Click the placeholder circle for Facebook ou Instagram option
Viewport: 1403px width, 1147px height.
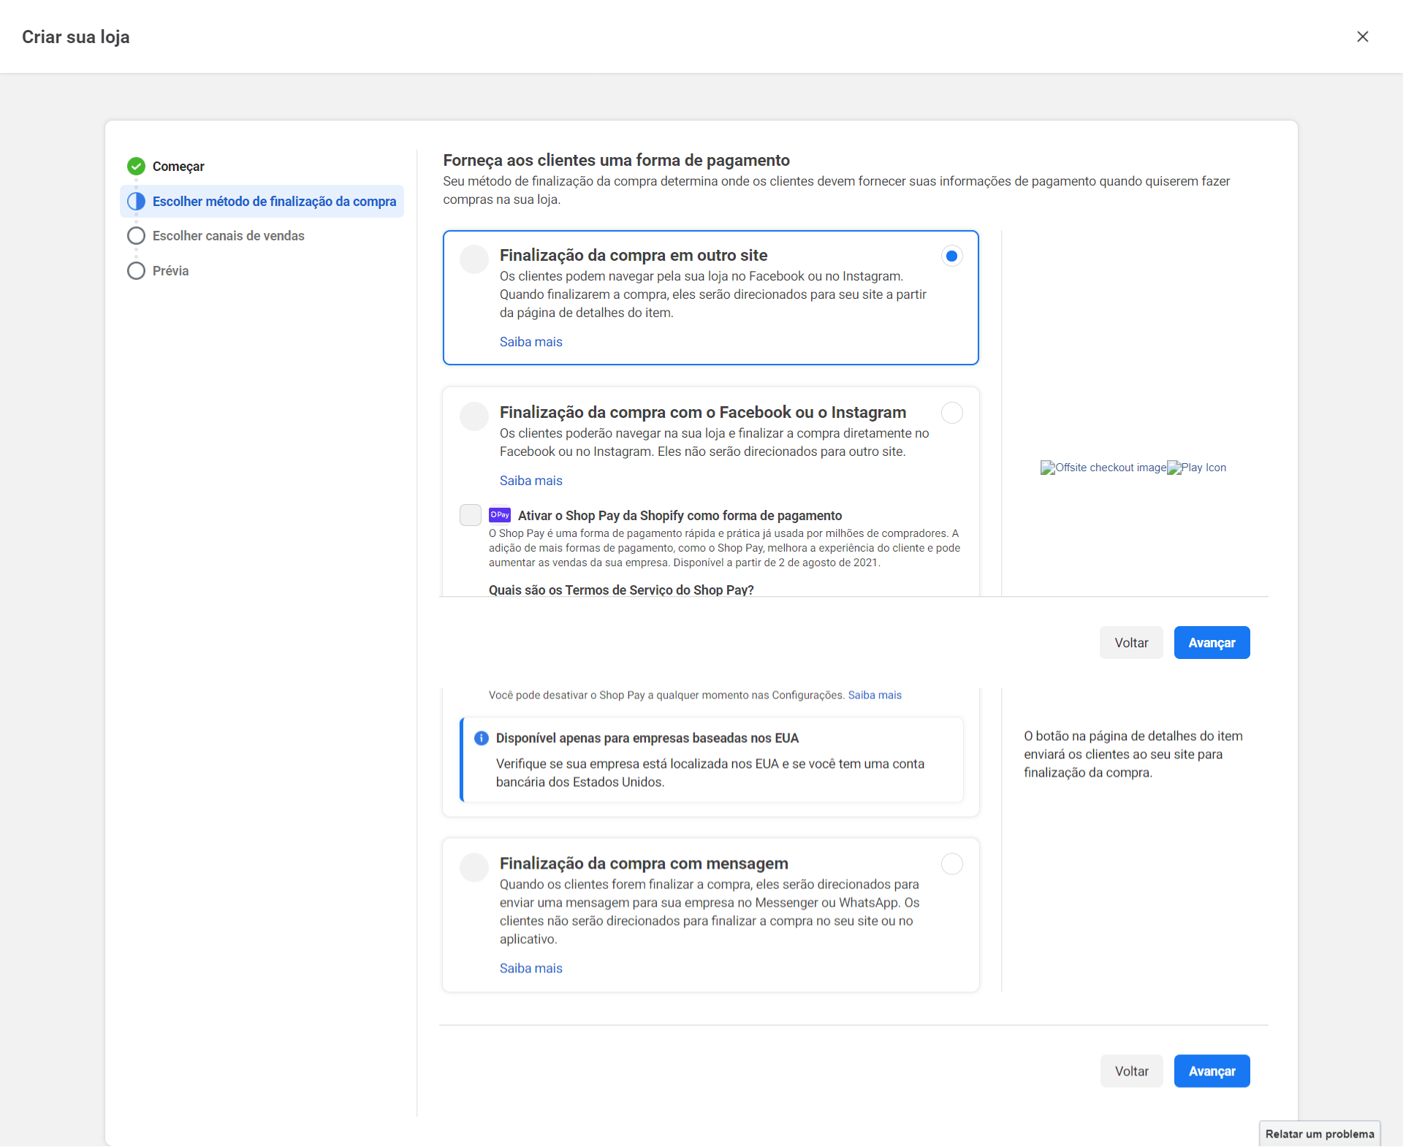click(x=474, y=416)
